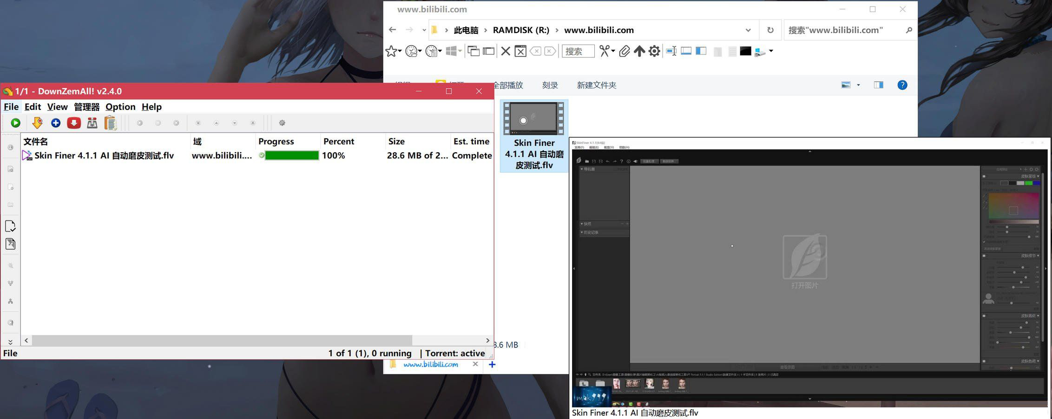Click the 刻录 button in Explorer command bar
This screenshot has width=1052, height=419.
pos(550,85)
